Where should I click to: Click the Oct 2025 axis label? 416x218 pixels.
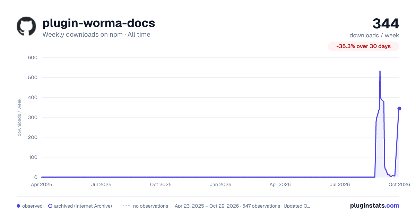[x=161, y=184]
